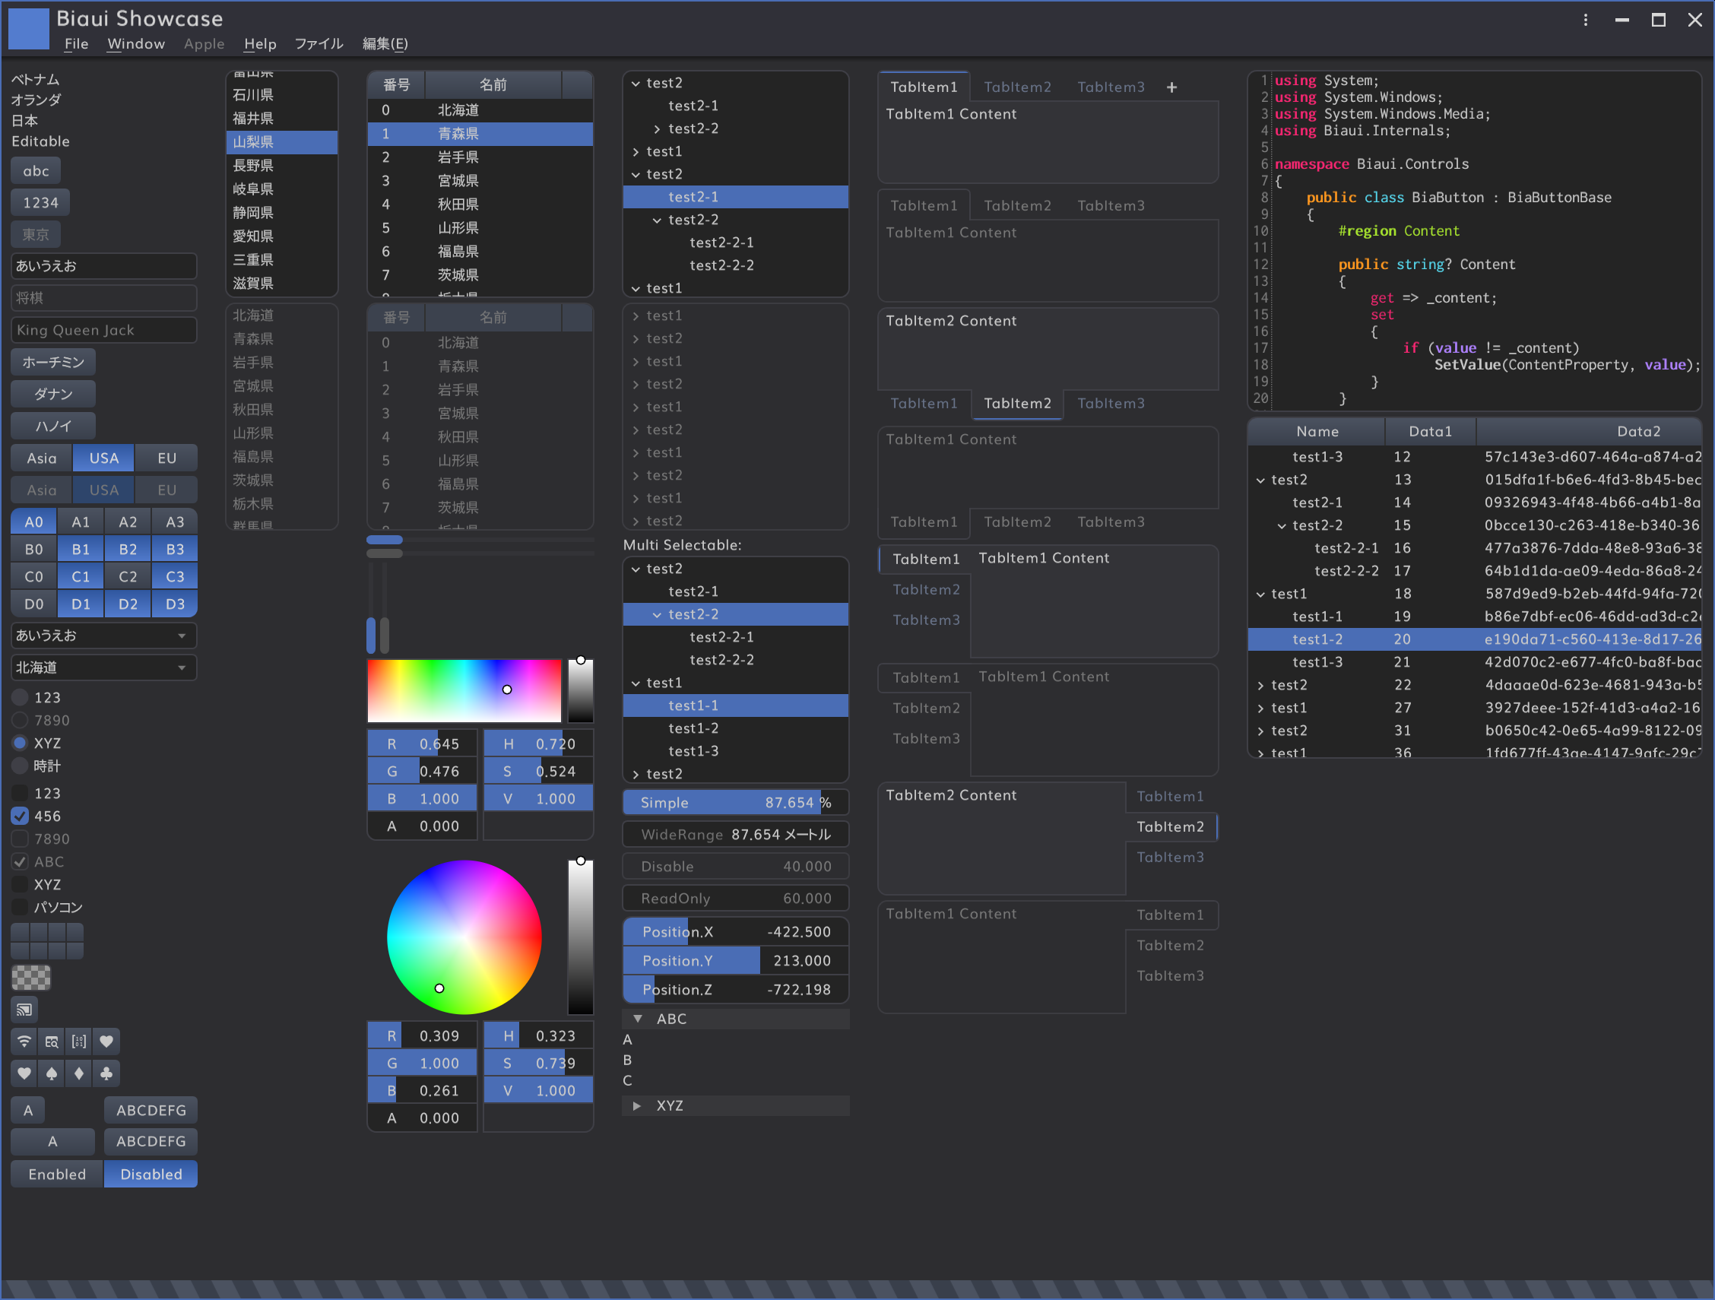Image resolution: width=1715 pixels, height=1300 pixels.
Task: Uncheck the 456 checkbox
Action: pyautogui.click(x=21, y=816)
